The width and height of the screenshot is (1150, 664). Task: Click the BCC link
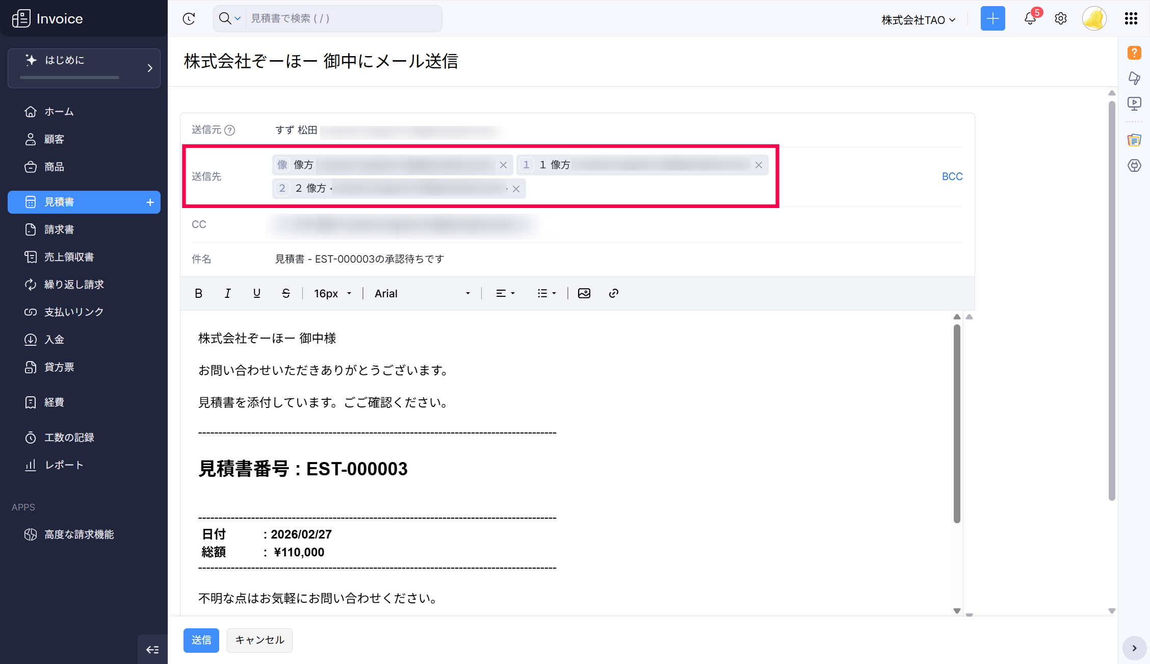[x=952, y=176]
